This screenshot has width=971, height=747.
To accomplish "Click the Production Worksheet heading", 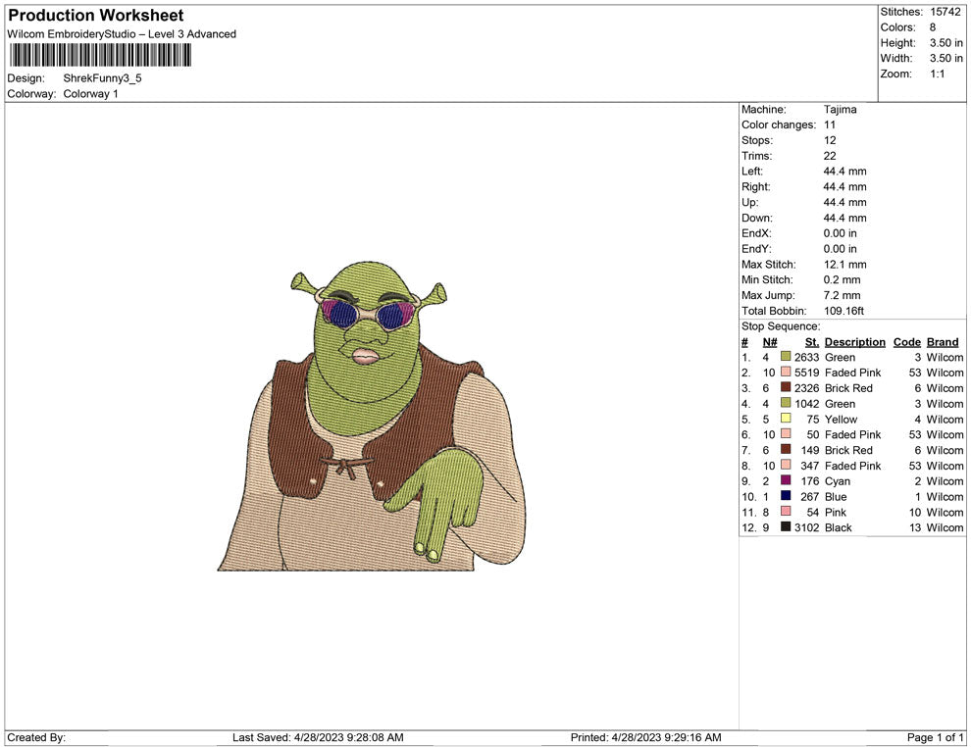I will (96, 16).
